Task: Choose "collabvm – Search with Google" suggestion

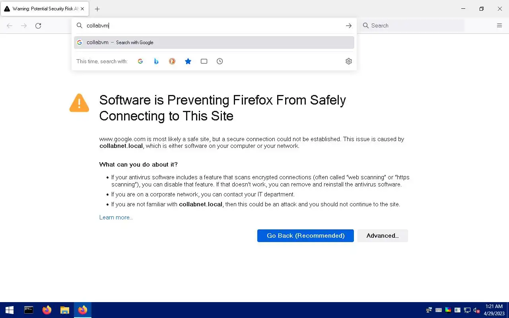Action: tap(214, 43)
